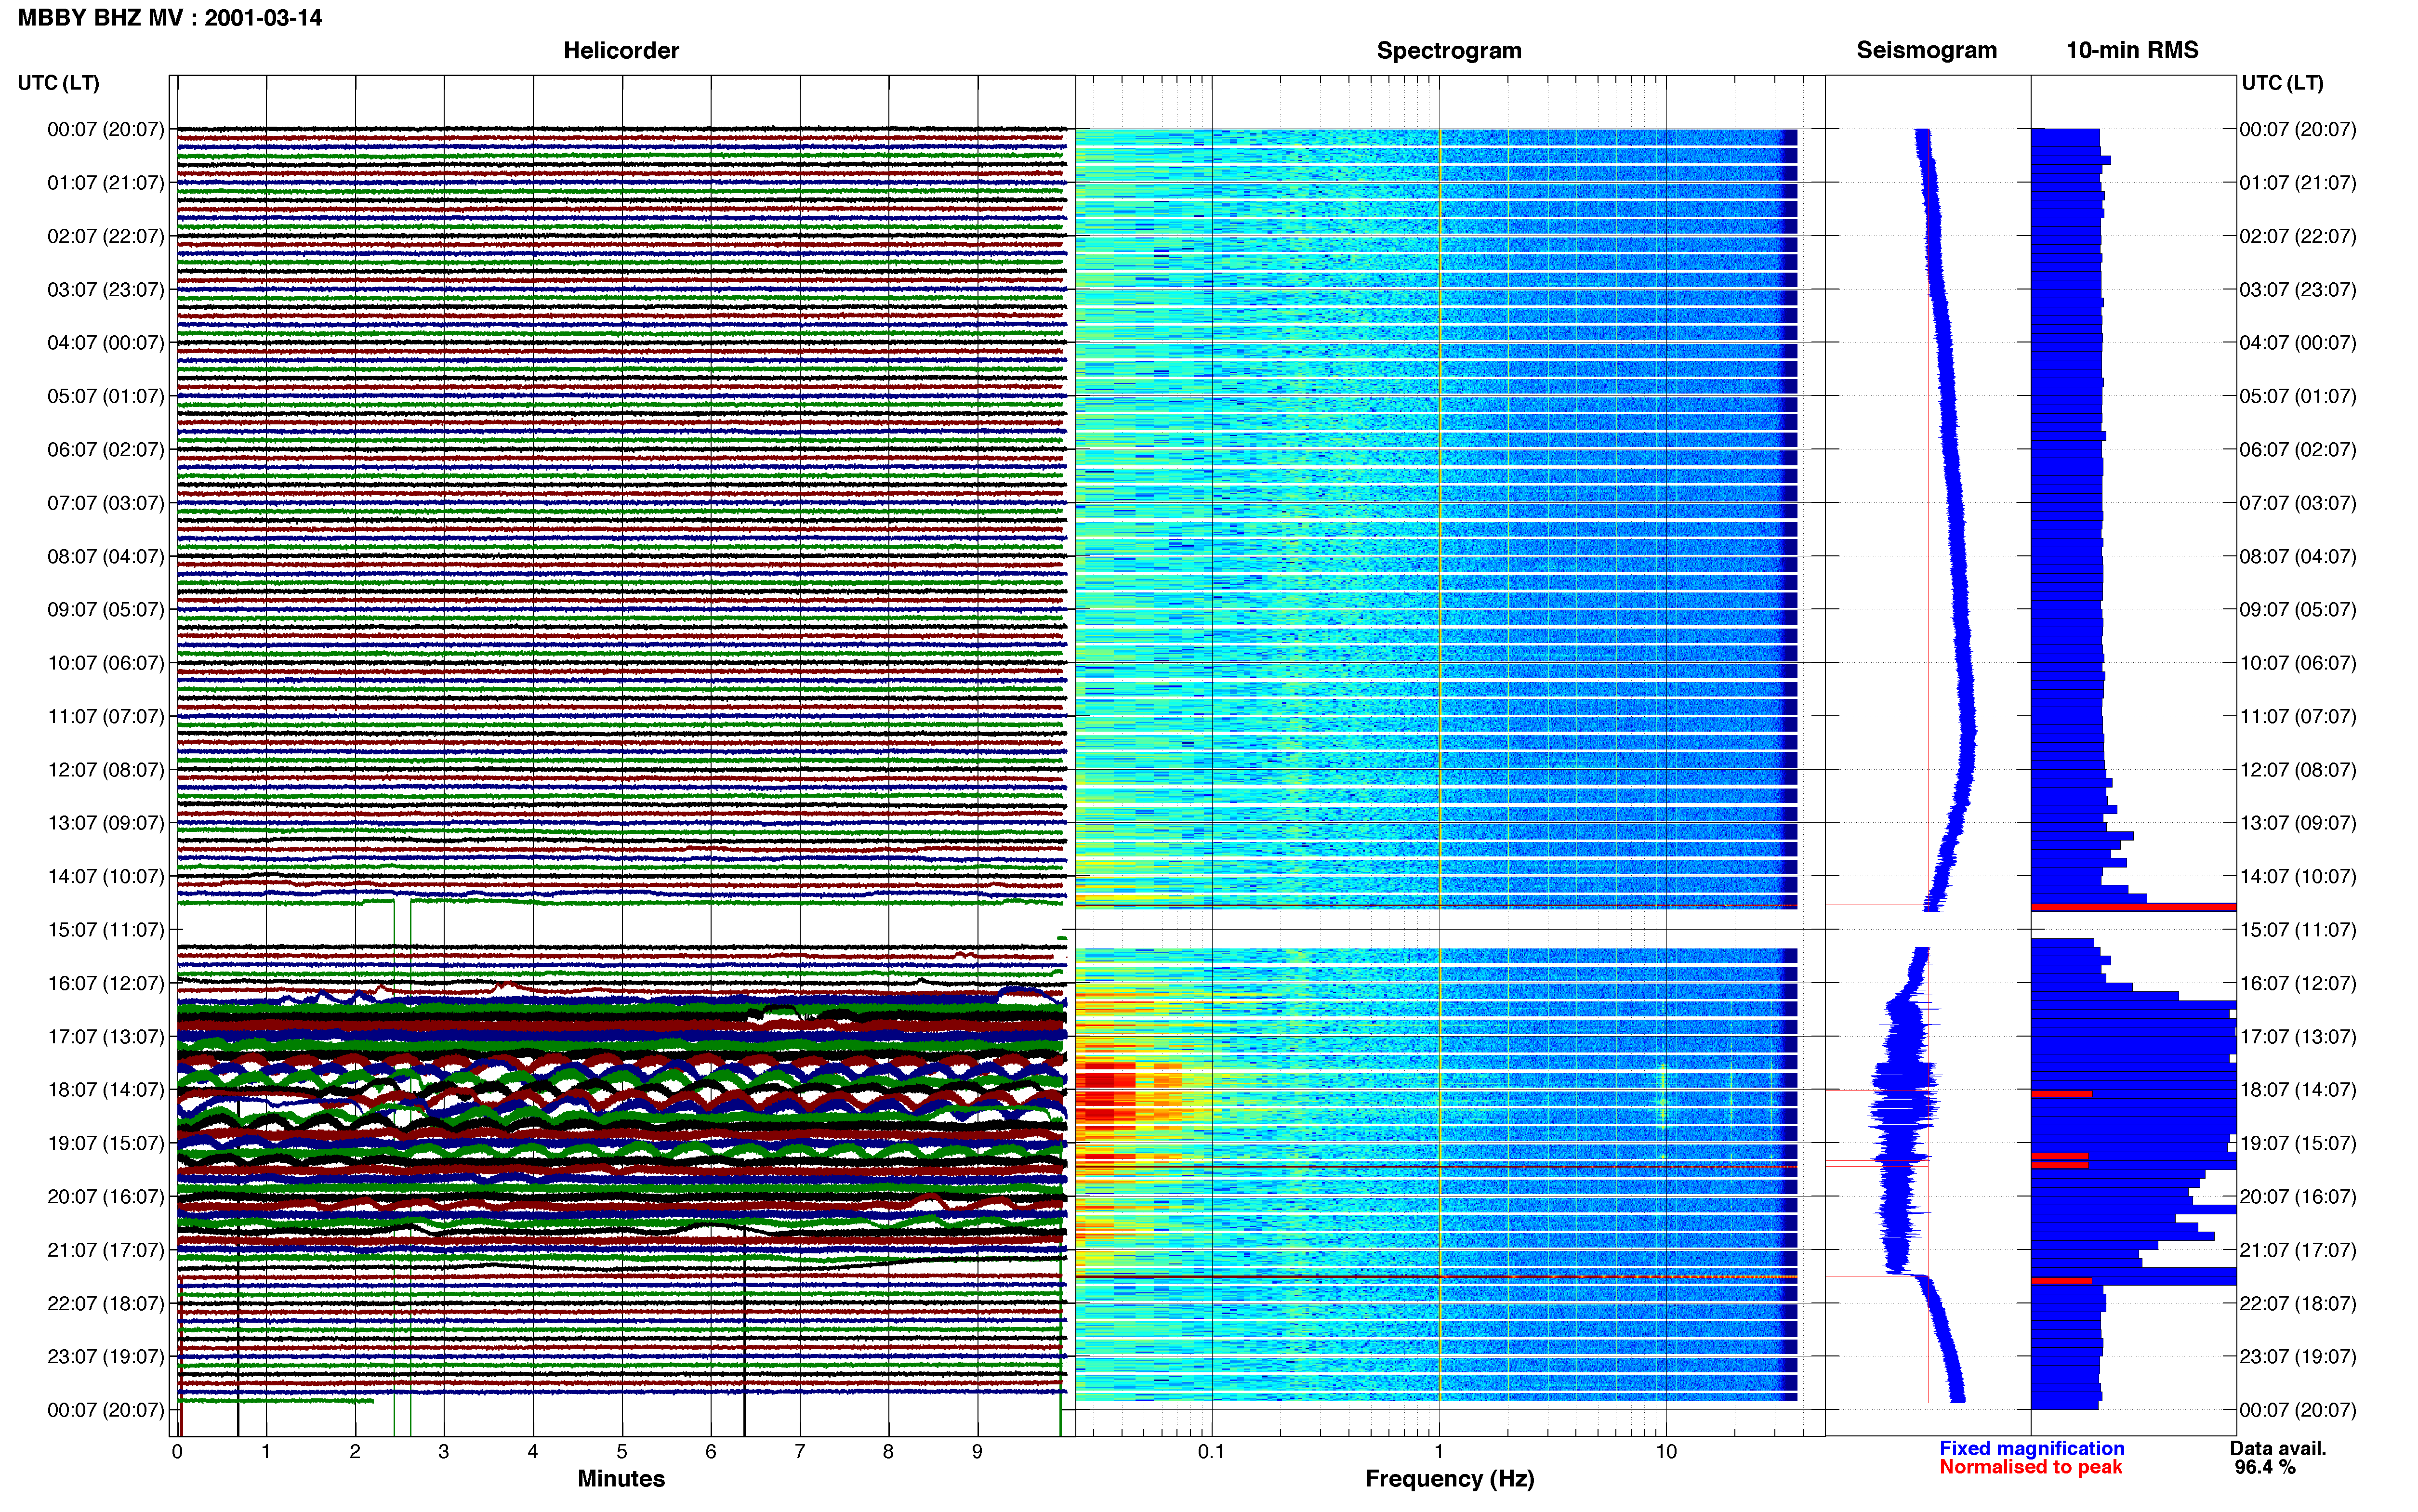
Task: Click the blank data gap in the Helicorder
Action: pos(621,924)
